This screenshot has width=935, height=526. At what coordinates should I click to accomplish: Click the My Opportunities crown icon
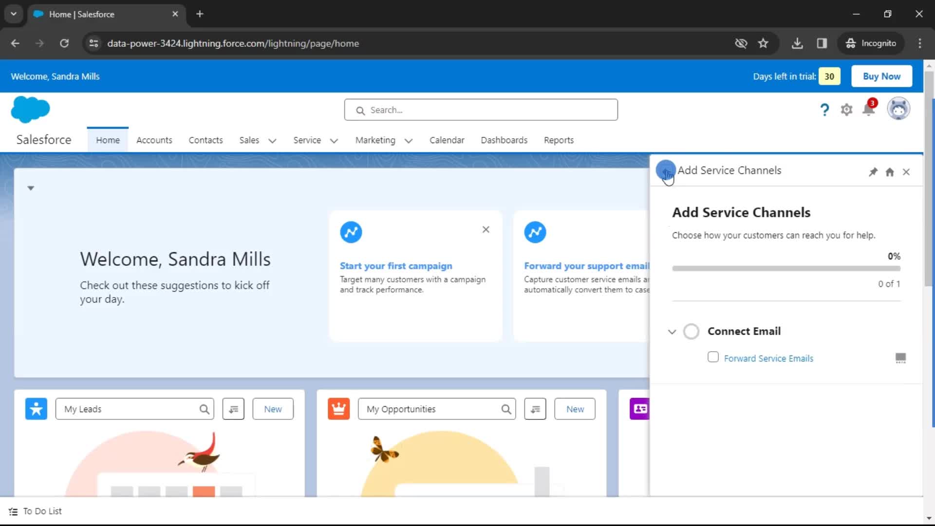[339, 409]
